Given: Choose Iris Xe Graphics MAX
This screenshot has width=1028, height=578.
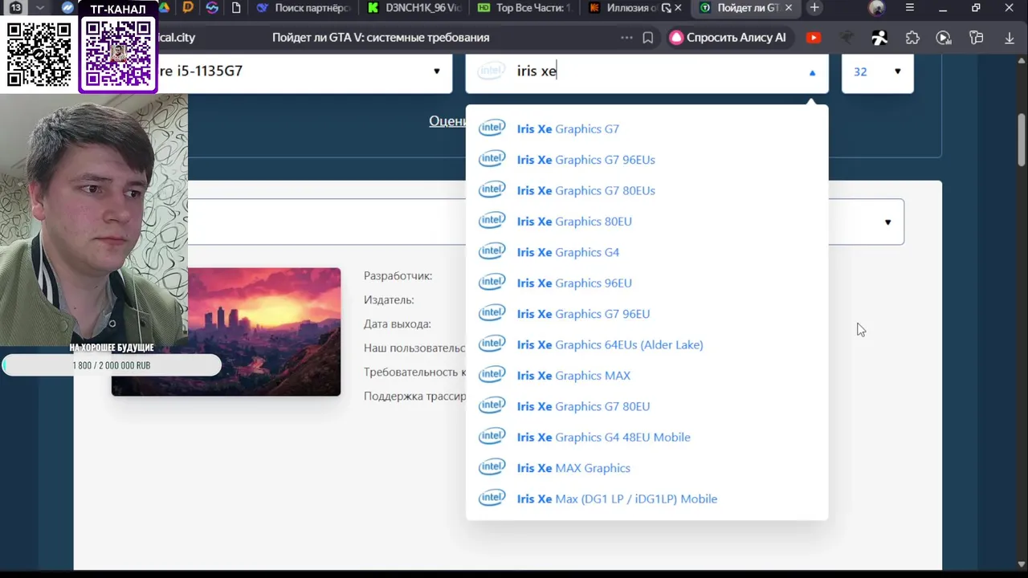Looking at the screenshot, I should pyautogui.click(x=647, y=376).
